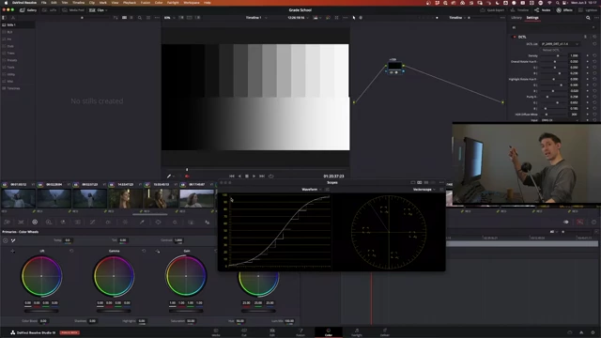Viewport: 601px width, 338px height.
Task: Toggle the Gallery panel
Action: pos(28,10)
